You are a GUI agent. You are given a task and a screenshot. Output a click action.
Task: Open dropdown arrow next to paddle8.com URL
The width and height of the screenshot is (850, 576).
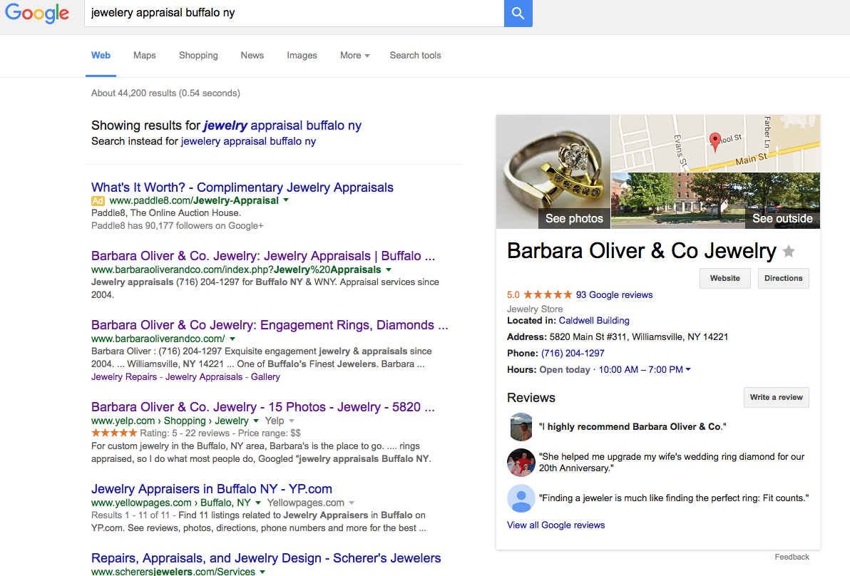pos(286,200)
